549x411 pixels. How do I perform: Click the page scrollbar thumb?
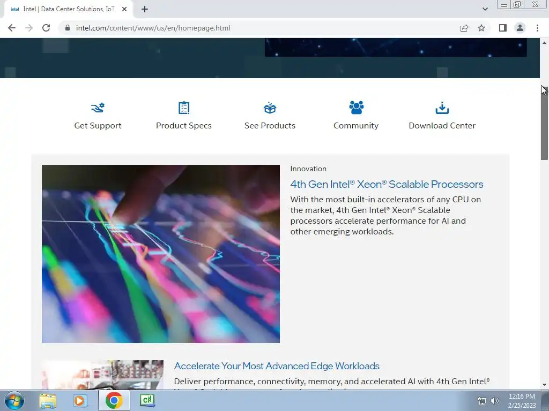(545, 124)
